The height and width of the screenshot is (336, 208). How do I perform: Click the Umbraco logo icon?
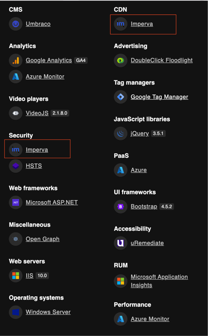click(16, 24)
